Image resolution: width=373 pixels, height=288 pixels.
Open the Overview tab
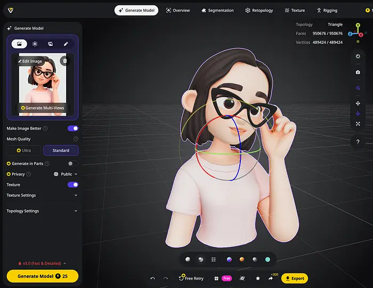pos(178,10)
